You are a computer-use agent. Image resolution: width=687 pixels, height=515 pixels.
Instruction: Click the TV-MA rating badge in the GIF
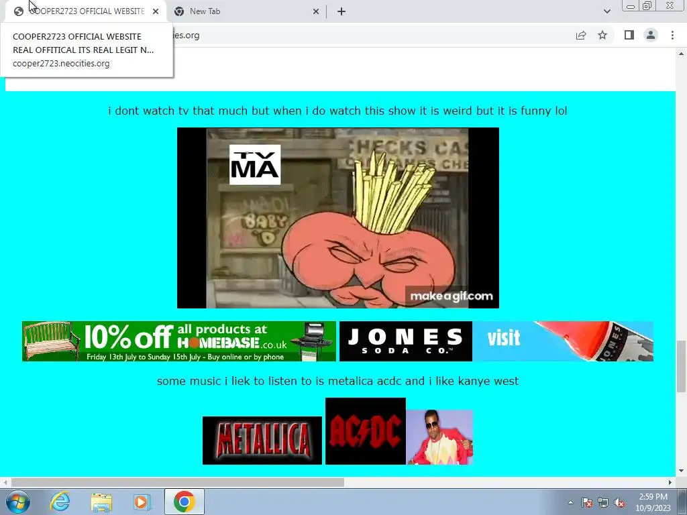[x=255, y=165]
